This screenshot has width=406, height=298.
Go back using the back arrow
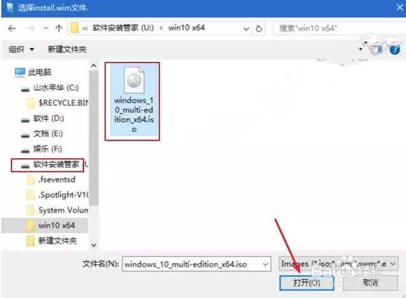click(12, 28)
